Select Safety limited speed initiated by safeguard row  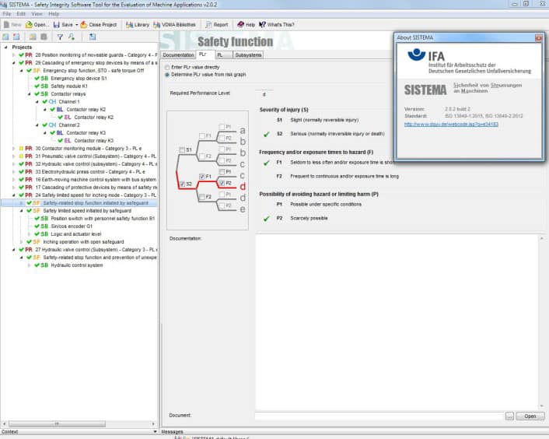click(87, 211)
